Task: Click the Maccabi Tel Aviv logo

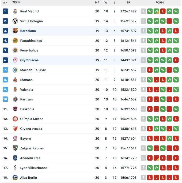Action: (15, 70)
